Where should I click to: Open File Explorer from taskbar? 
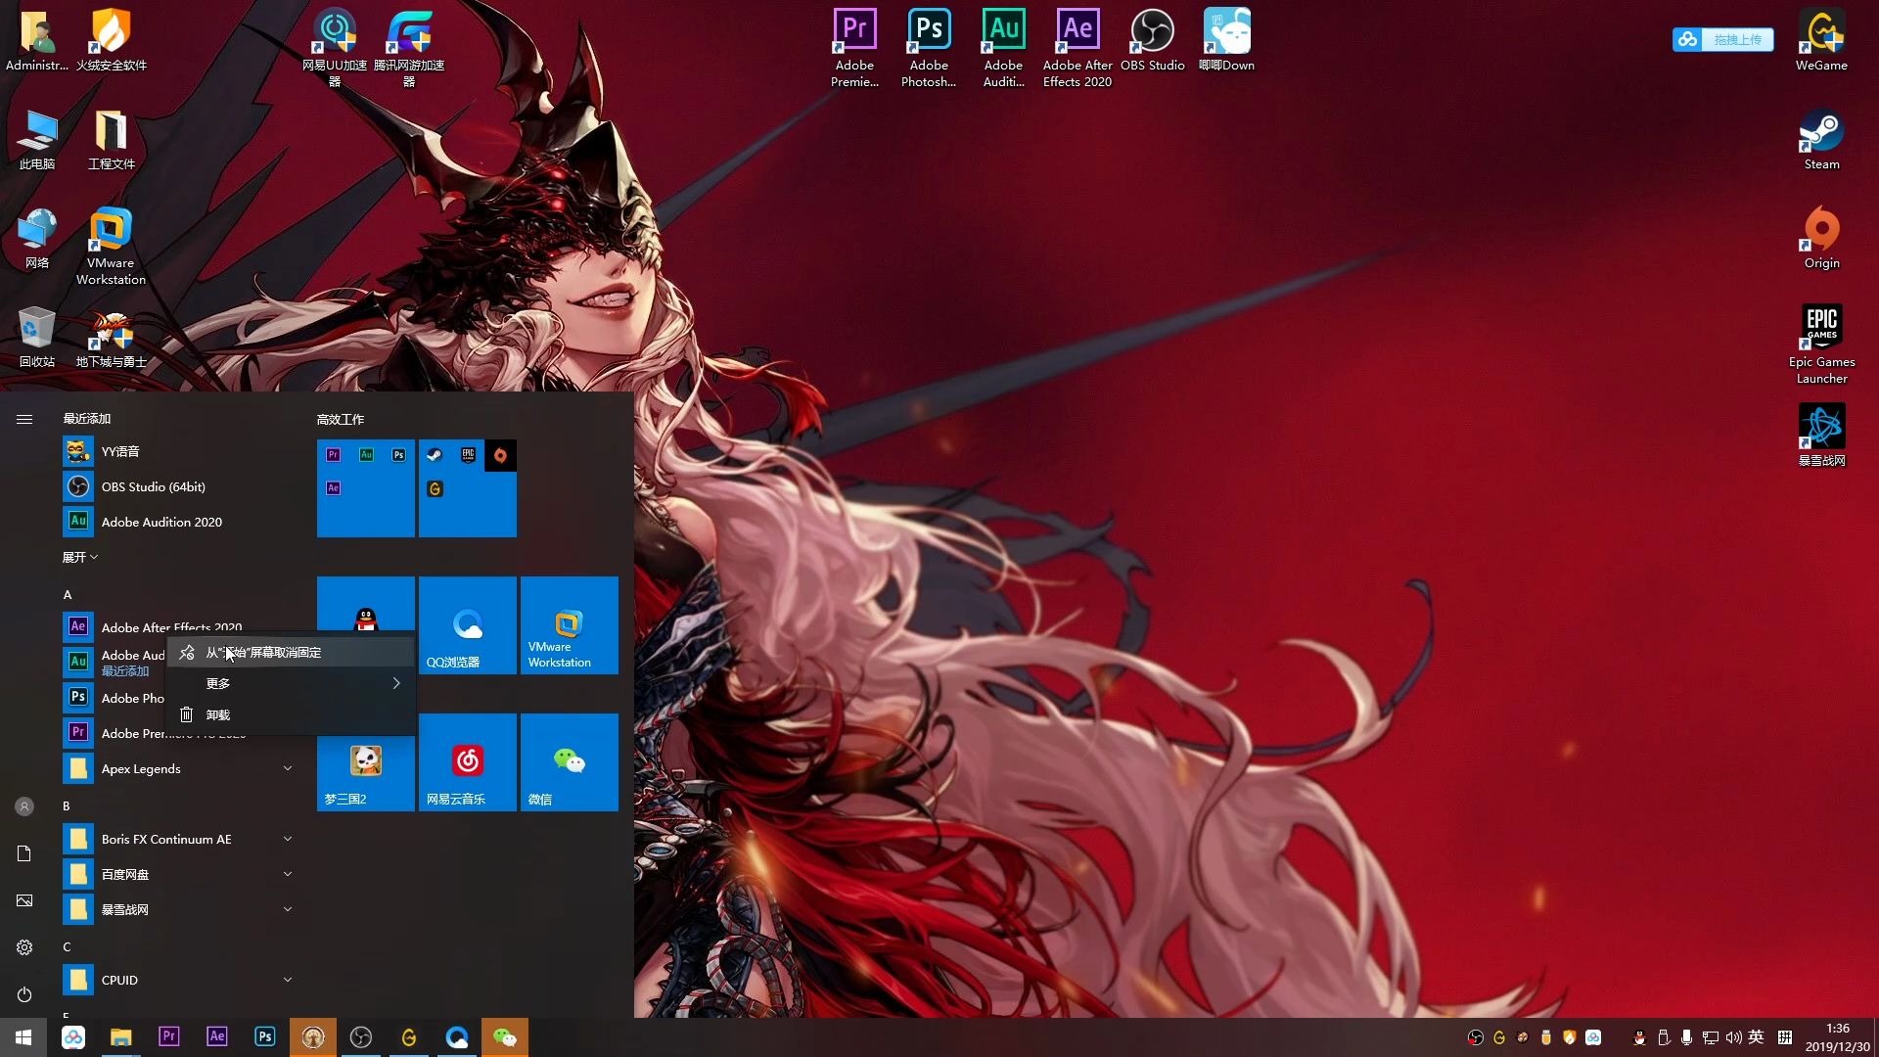120,1036
